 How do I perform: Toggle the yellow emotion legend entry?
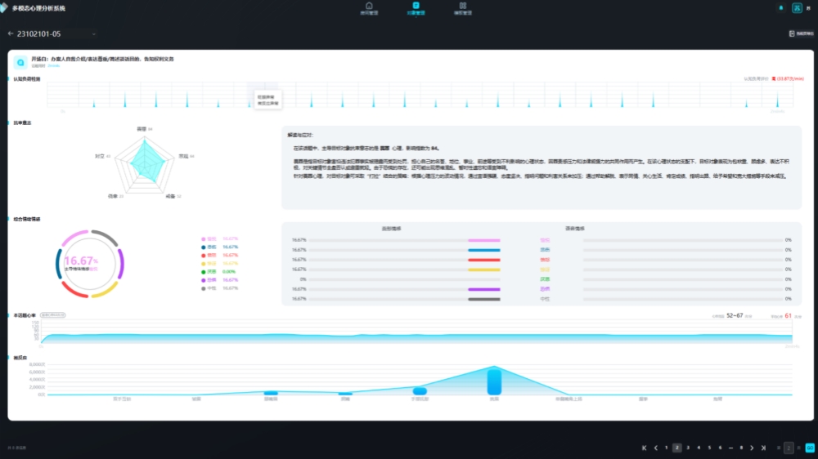[x=219, y=264]
